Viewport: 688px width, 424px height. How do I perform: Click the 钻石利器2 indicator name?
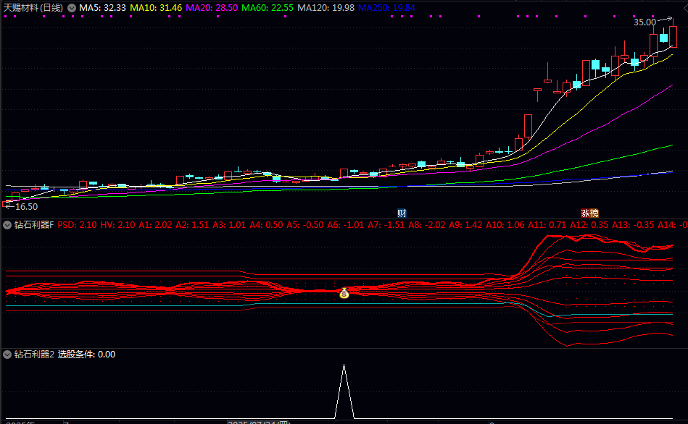(34, 355)
